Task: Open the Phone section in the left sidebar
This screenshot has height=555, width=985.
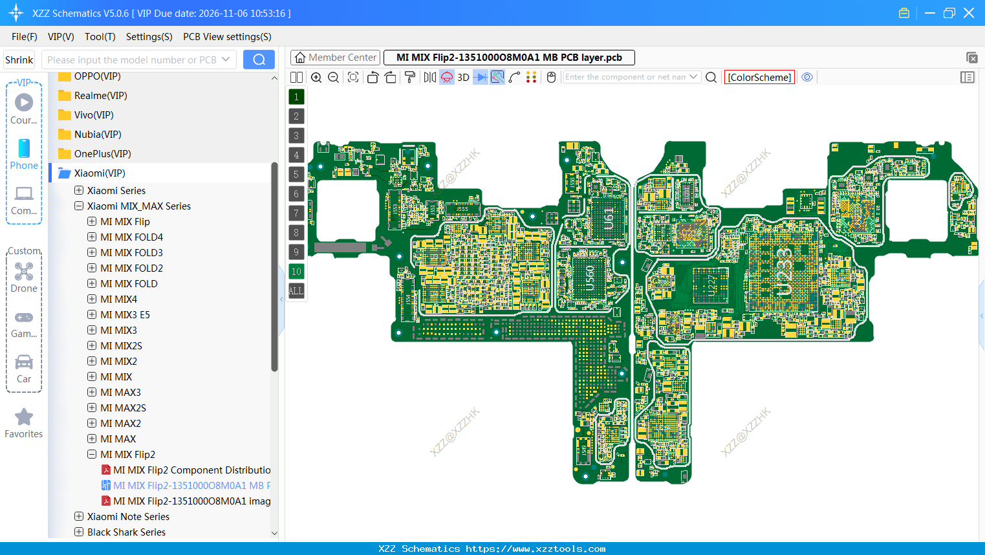Action: click(23, 153)
